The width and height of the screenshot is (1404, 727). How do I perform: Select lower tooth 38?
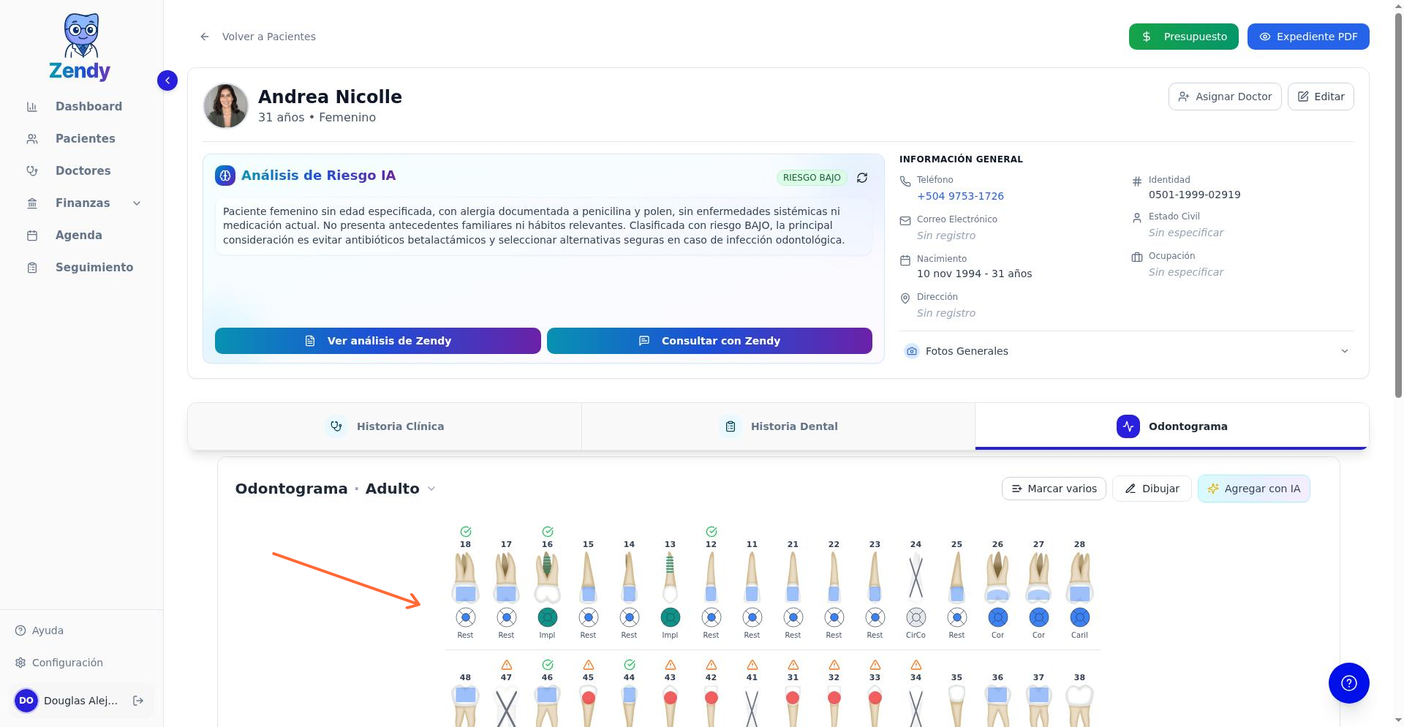pyautogui.click(x=1079, y=706)
